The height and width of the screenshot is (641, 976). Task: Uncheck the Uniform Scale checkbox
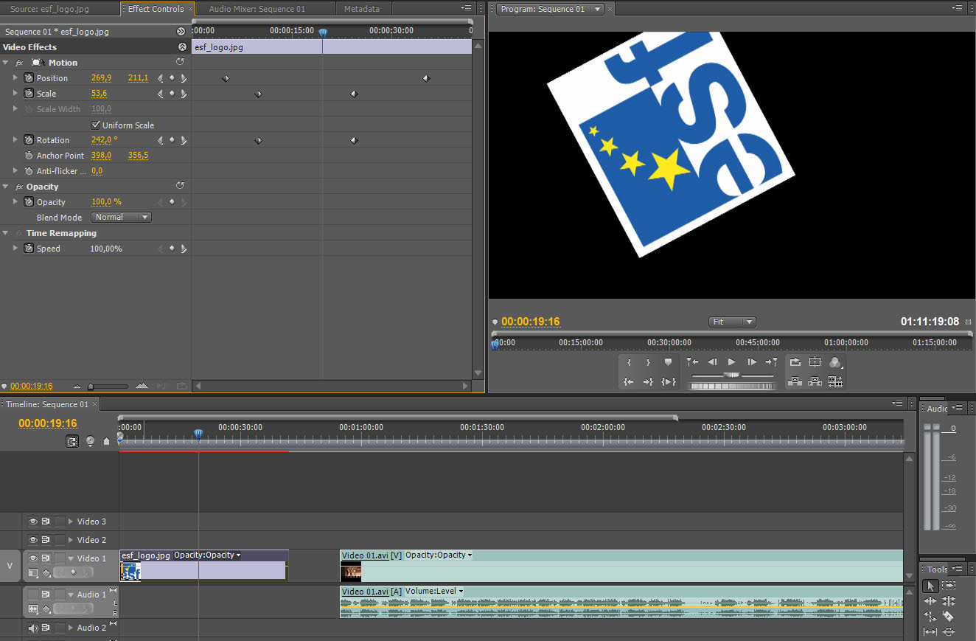point(95,125)
